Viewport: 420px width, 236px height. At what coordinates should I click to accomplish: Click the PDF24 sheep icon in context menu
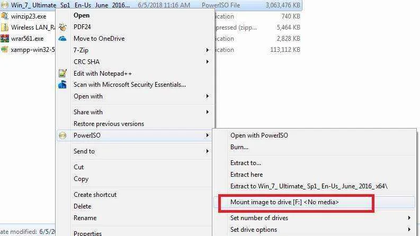point(62,27)
